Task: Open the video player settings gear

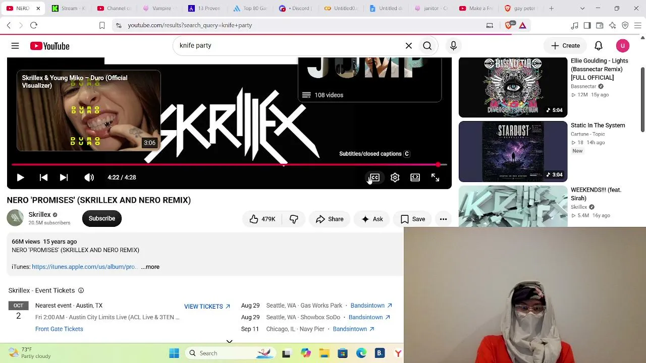Action: (395, 177)
